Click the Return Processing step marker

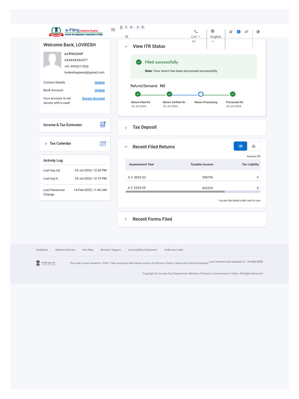coord(201,94)
